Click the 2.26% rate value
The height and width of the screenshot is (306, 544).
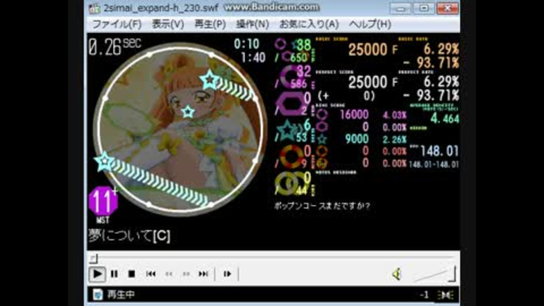point(394,139)
